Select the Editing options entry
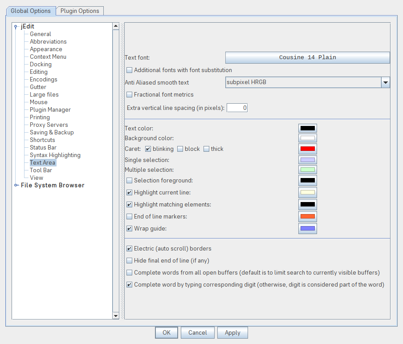Screen dimensions: 403x344 click(x=39, y=72)
